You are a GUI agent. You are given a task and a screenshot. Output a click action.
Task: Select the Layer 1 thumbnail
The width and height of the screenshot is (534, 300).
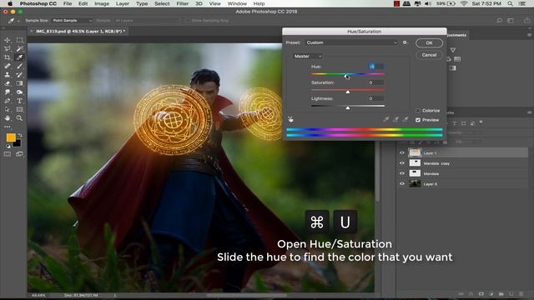(415, 152)
